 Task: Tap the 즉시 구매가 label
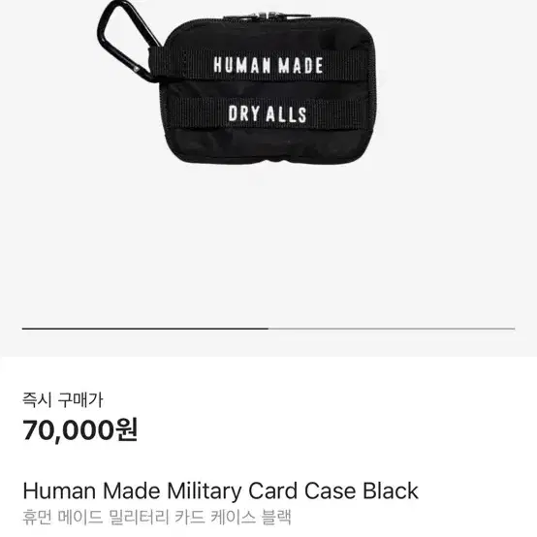(62, 399)
